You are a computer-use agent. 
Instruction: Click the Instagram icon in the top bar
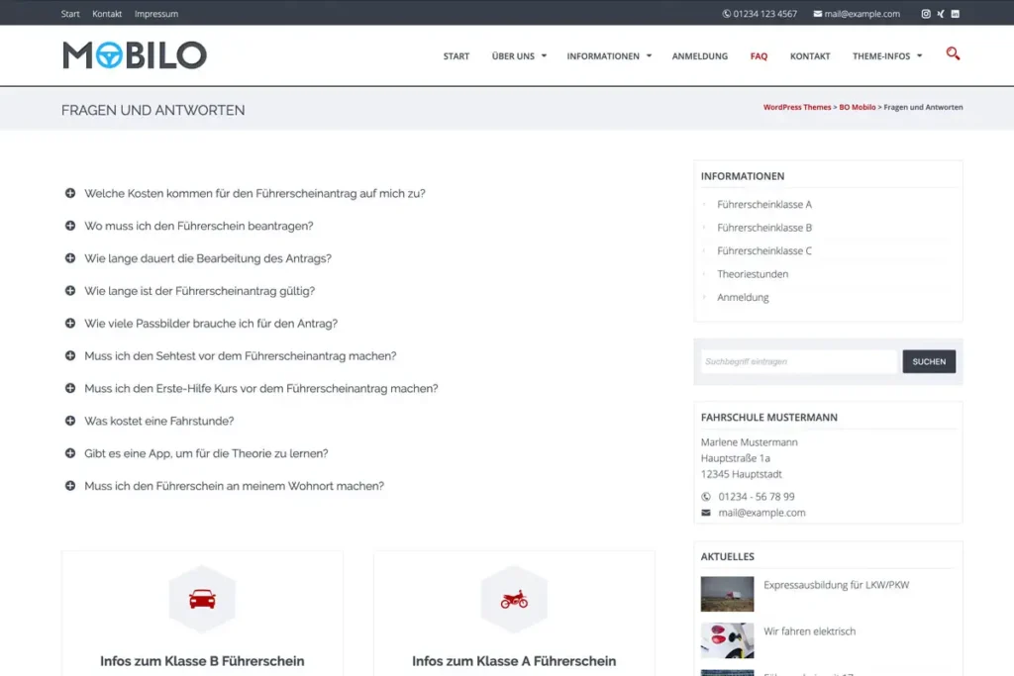click(x=925, y=13)
